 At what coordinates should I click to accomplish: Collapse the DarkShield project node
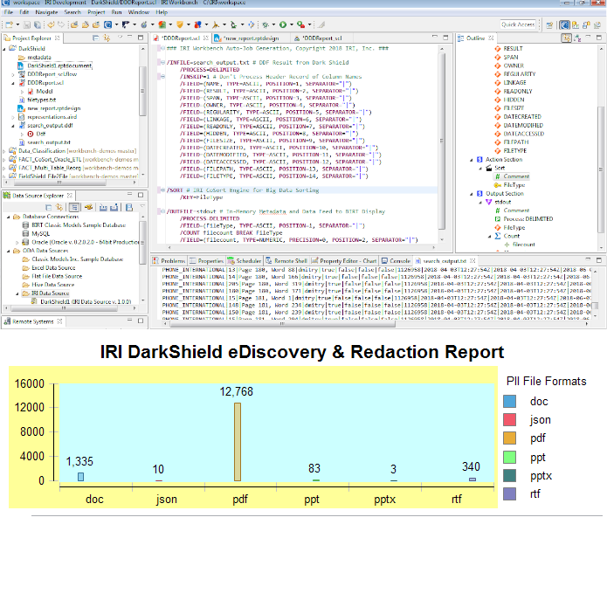coord(4,49)
